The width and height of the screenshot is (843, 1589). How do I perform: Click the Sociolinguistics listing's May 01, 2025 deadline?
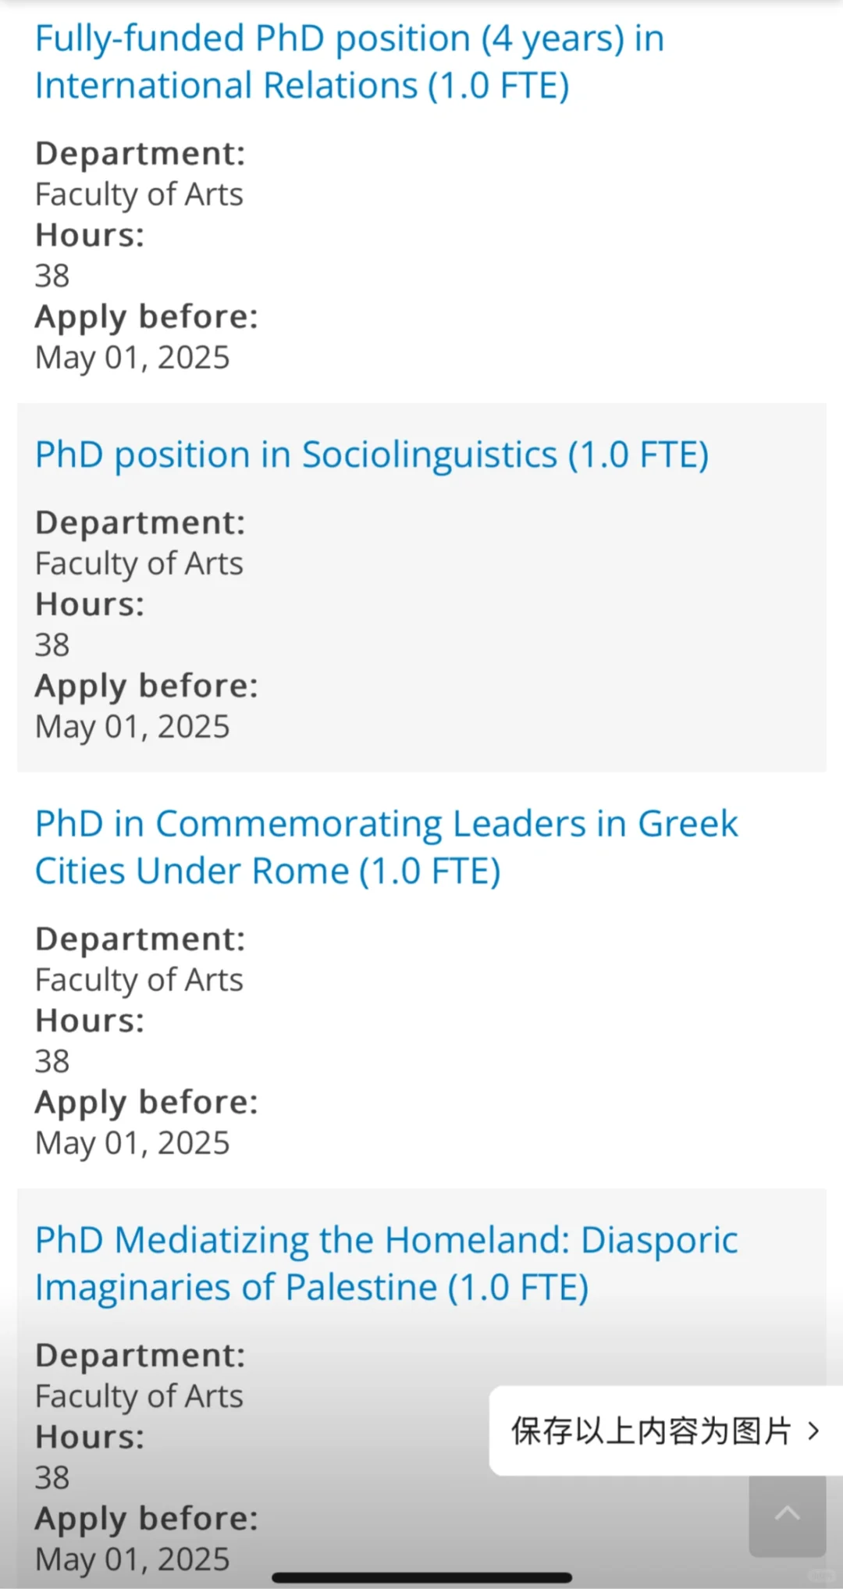(x=132, y=727)
